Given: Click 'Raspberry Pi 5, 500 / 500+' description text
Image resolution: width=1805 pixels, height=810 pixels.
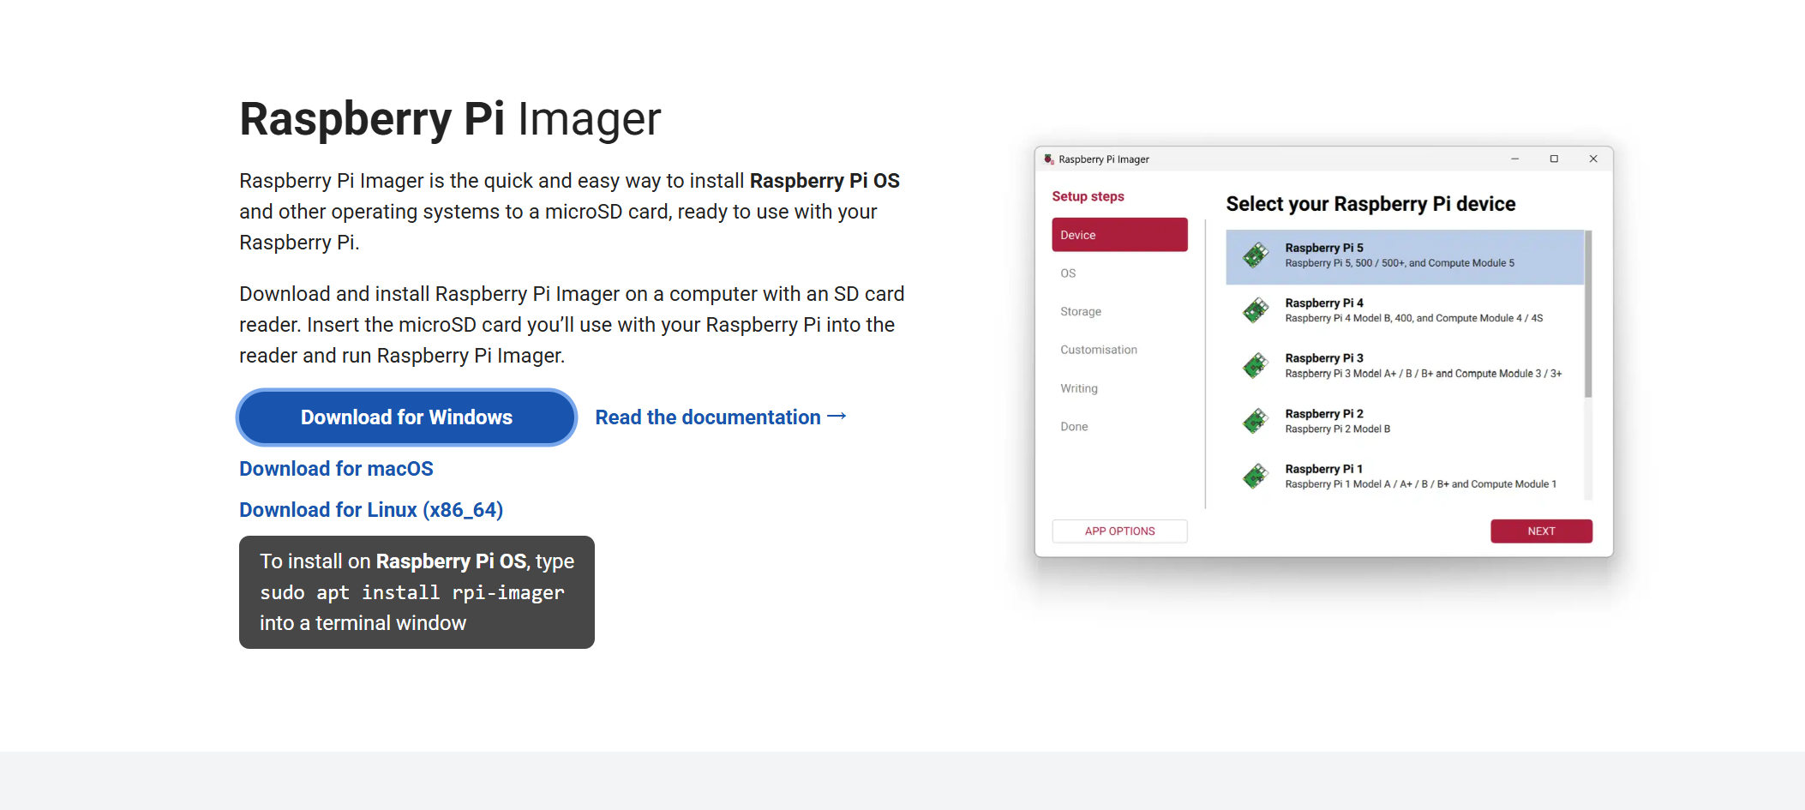Looking at the screenshot, I should 1400,263.
